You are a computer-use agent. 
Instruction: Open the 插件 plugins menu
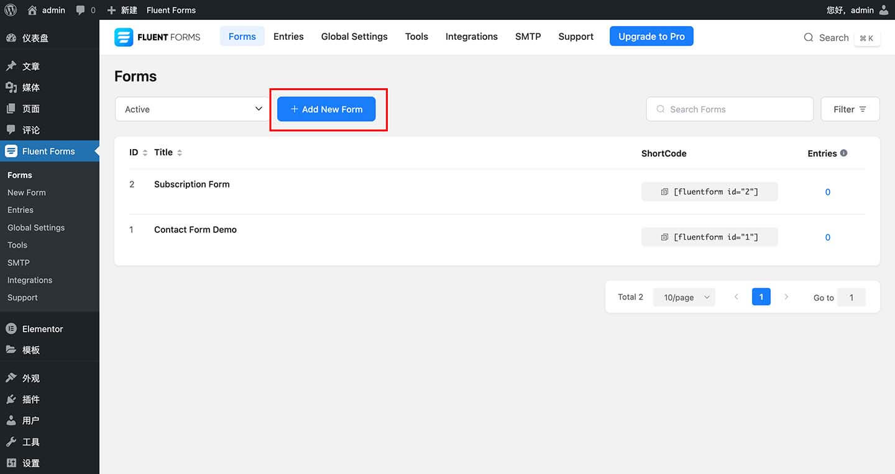click(50, 399)
